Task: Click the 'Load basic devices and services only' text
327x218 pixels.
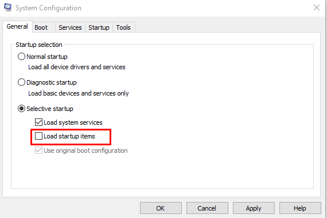Action: point(79,93)
